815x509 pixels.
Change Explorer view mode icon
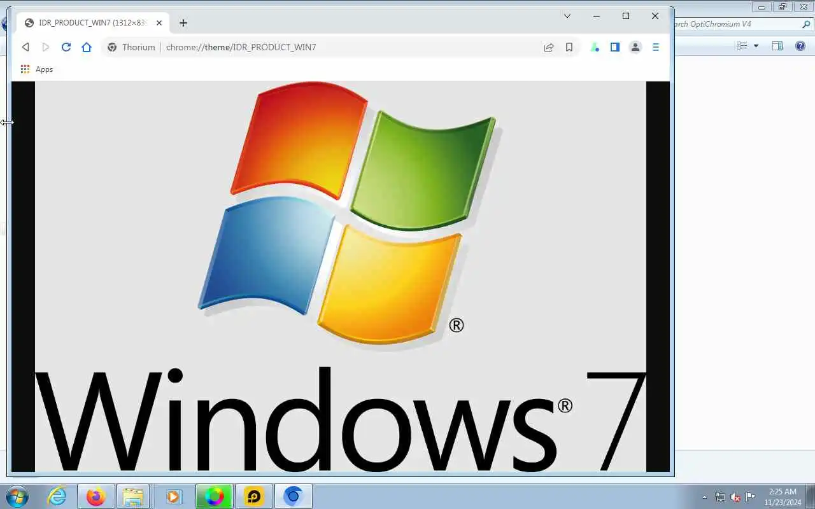click(742, 46)
